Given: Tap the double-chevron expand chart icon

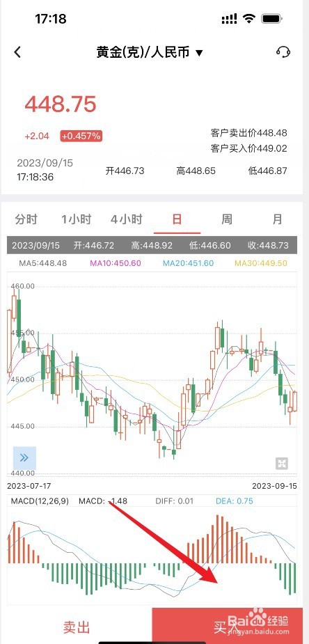Looking at the screenshot, I should [x=24, y=458].
